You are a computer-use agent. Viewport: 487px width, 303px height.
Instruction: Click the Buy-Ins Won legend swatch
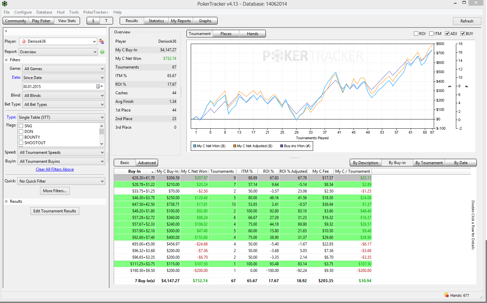tap(282, 146)
